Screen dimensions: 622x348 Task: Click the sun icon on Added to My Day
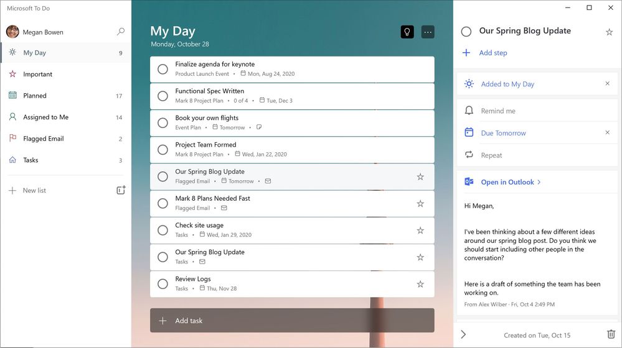coord(469,83)
